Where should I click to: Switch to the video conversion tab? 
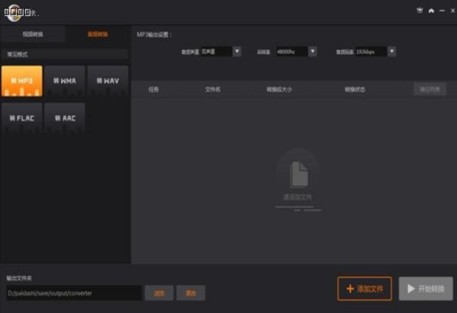tap(33, 35)
